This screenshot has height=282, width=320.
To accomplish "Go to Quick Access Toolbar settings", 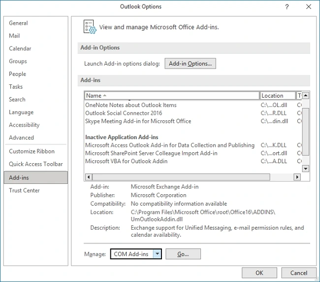I will click(x=35, y=164).
